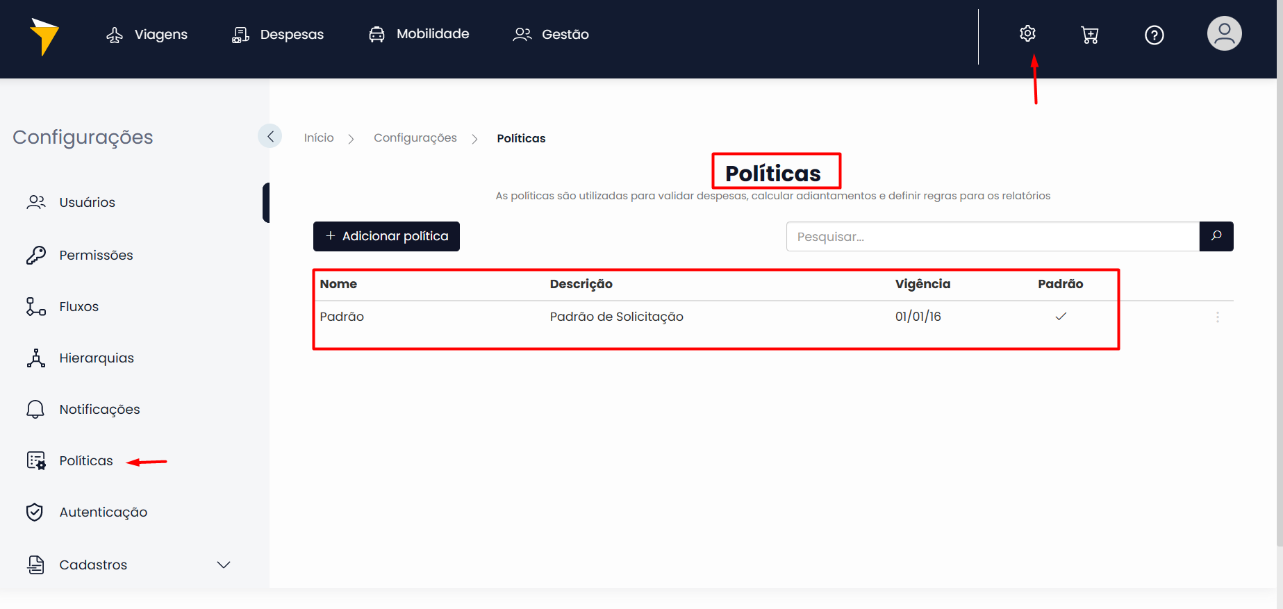Go to Configurações breadcrumb link
This screenshot has height=609, width=1283.
[415, 137]
